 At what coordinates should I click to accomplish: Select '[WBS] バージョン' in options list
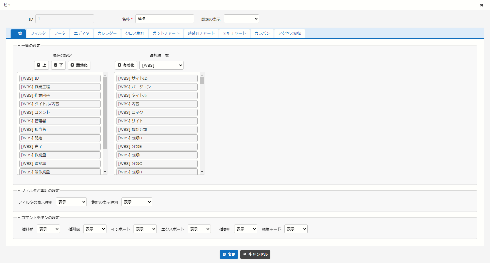[x=157, y=87]
